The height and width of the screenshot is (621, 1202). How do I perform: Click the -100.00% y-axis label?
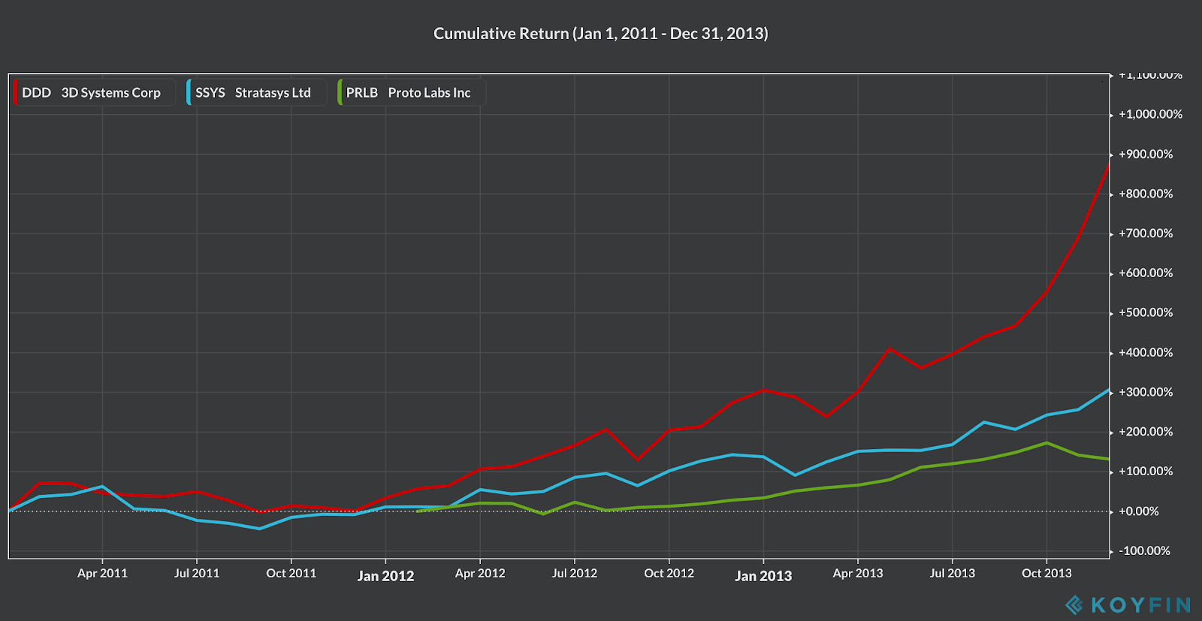pos(1144,551)
